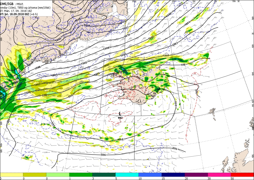Click the pink legend swatch
The height and width of the screenshot is (180, 254).
click(219, 175)
